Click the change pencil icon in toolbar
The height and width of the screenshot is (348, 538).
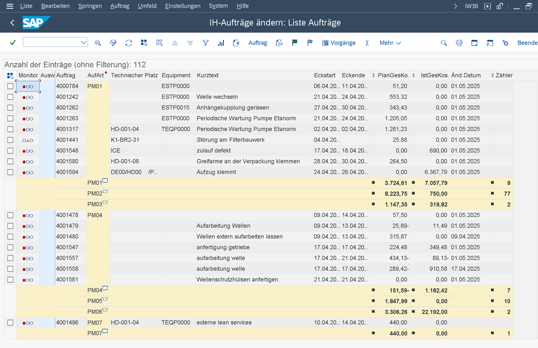[113, 43]
